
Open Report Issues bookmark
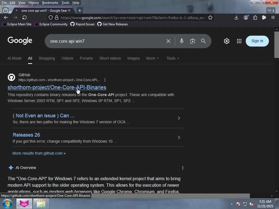(x=83, y=24)
